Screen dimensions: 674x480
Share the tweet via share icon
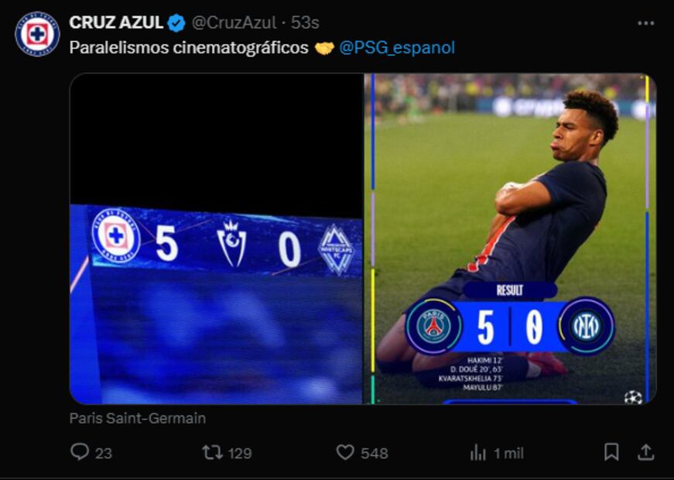pyautogui.click(x=645, y=452)
